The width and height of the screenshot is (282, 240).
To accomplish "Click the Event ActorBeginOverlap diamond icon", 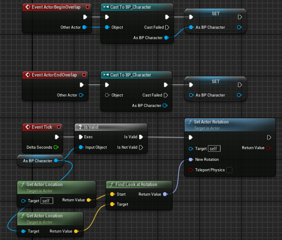I will pyautogui.click(x=28, y=7).
